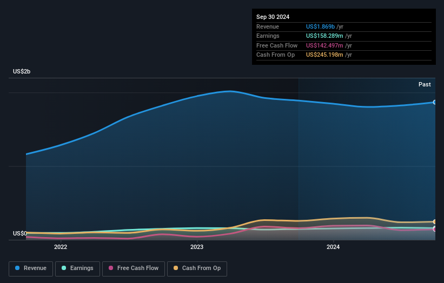
Task: Toggle the Earnings legend button
Action: [77, 268]
